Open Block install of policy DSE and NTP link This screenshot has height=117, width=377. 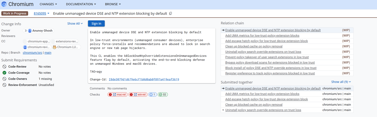[x=271, y=68]
